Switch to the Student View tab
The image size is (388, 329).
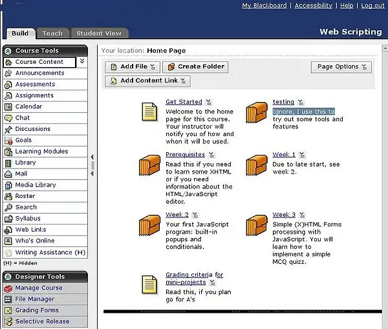(99, 33)
